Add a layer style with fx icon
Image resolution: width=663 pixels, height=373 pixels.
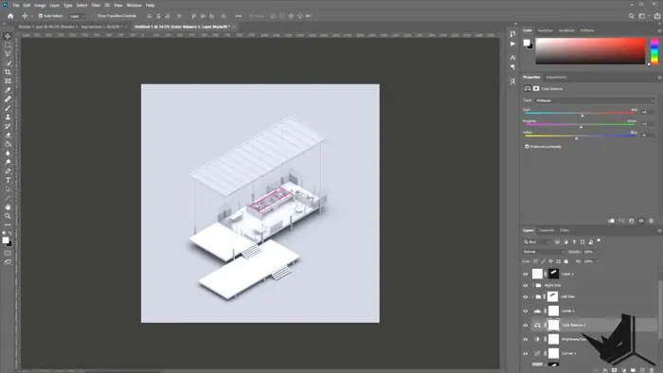[x=605, y=370]
